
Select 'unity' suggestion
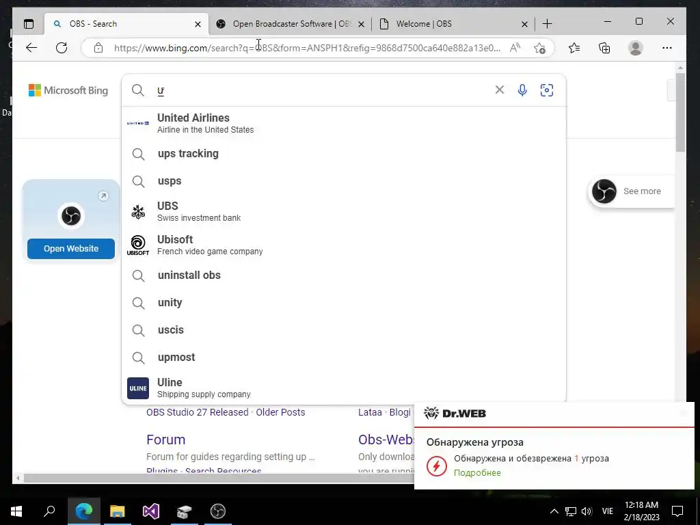coord(344,303)
